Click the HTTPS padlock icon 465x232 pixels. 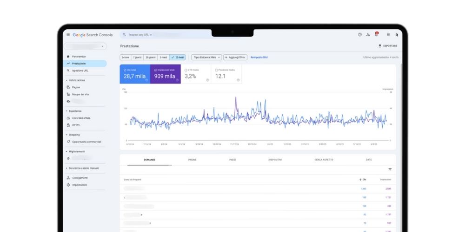tap(68, 125)
